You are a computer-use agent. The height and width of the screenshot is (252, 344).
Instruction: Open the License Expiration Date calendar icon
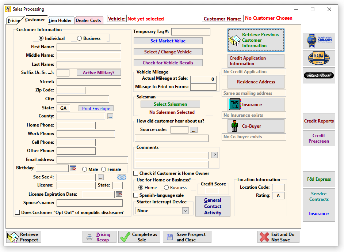tap(118, 194)
